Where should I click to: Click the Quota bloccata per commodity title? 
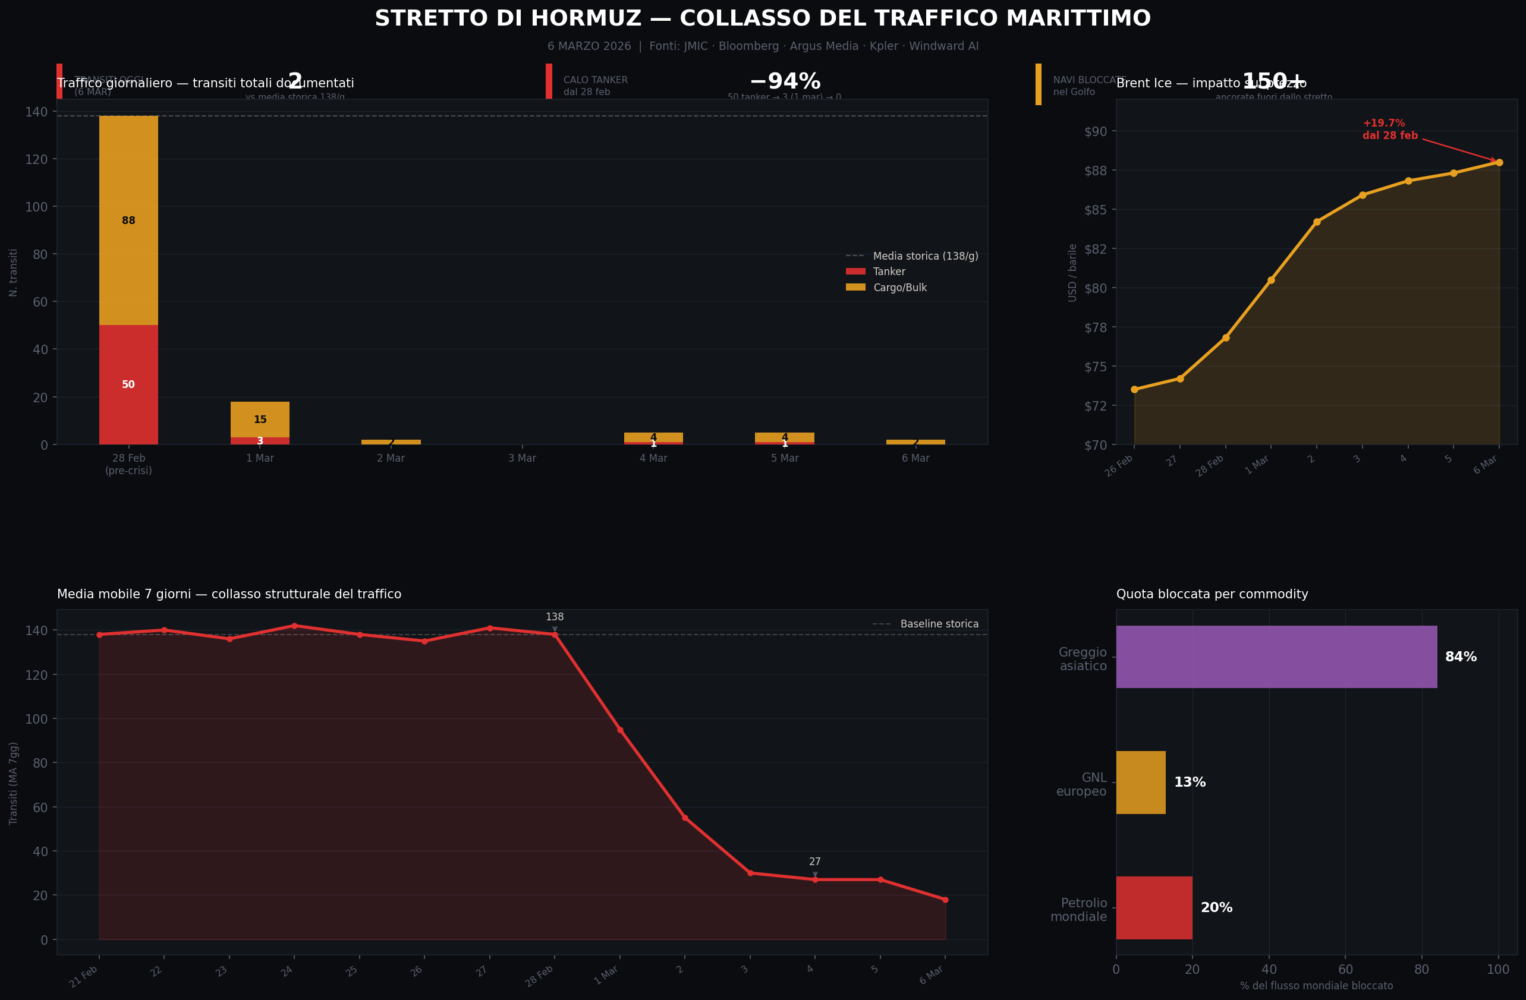(x=1212, y=594)
